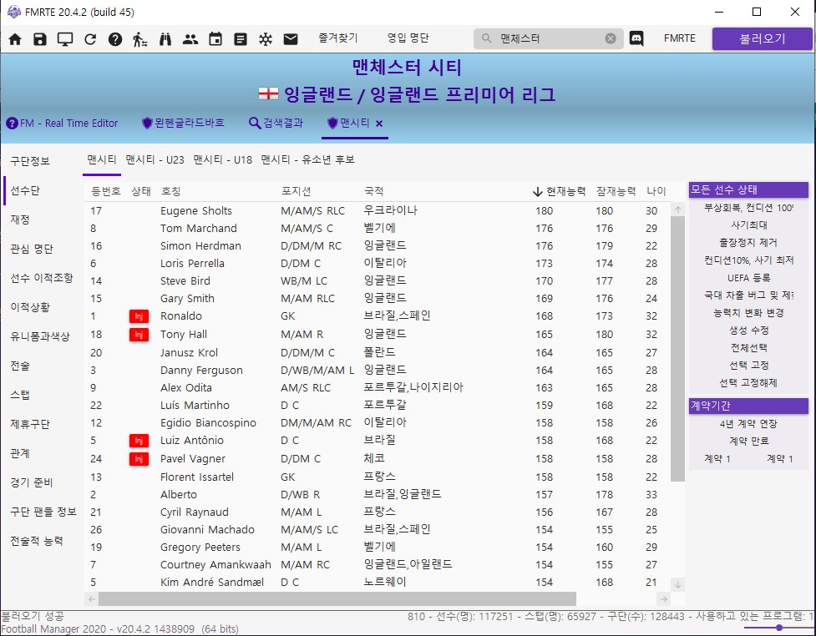Viewport: 816px width, 636px height.
Task: Select player row Eugene Sholts
Action: pos(378,210)
